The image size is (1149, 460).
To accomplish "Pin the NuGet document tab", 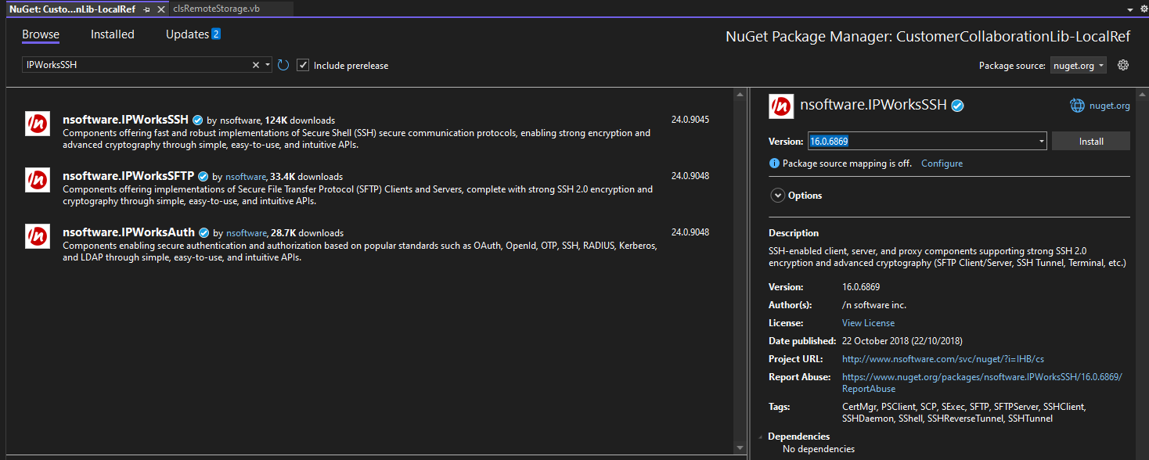I will (x=147, y=9).
